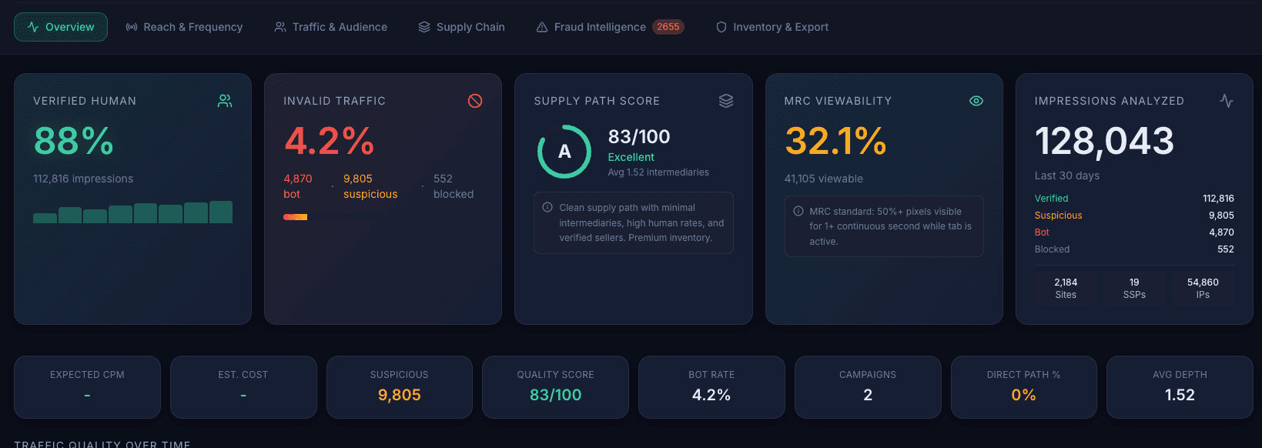Screen dimensions: 1262x448
Task: Click the Traffic & Audience people icon
Action: (280, 27)
